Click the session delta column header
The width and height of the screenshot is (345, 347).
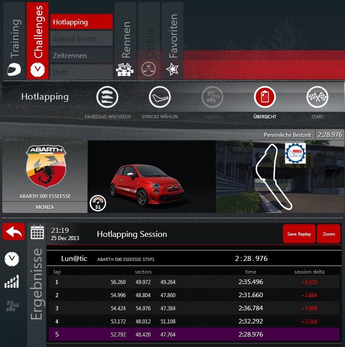coord(309,271)
